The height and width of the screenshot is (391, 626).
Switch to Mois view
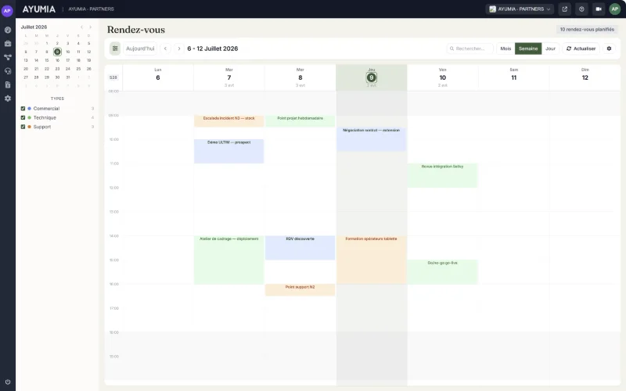[505, 48]
